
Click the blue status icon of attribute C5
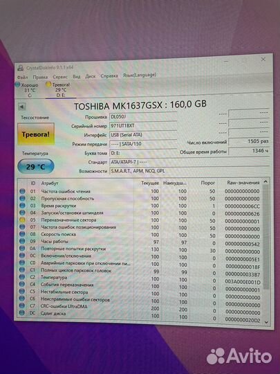(22, 291)
